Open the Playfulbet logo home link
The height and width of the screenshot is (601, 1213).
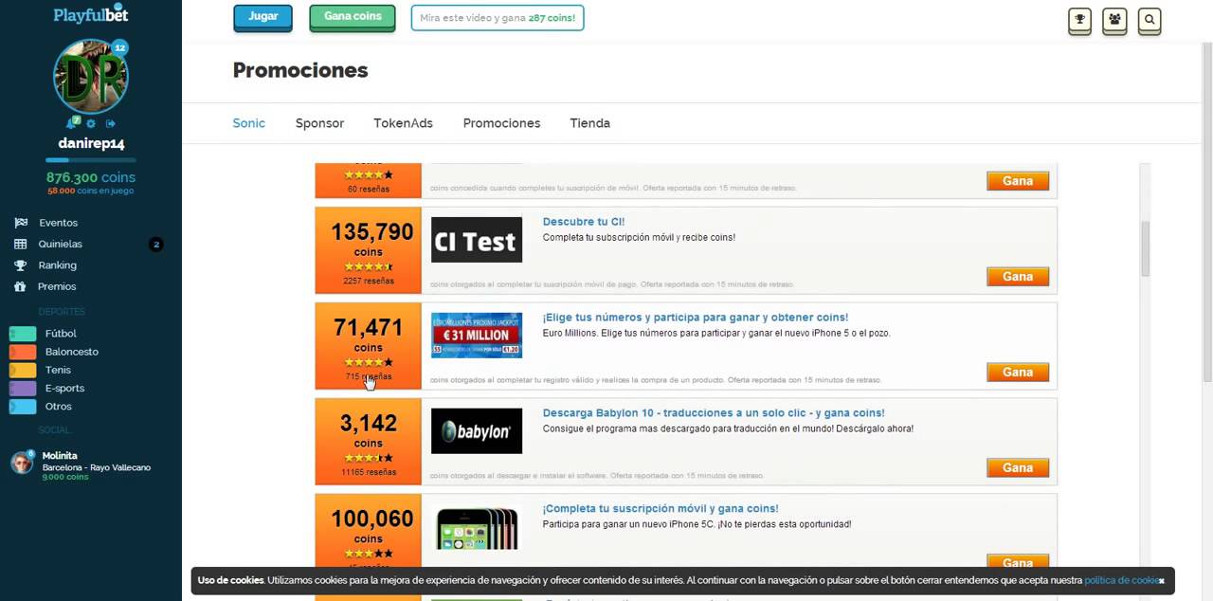click(x=91, y=14)
